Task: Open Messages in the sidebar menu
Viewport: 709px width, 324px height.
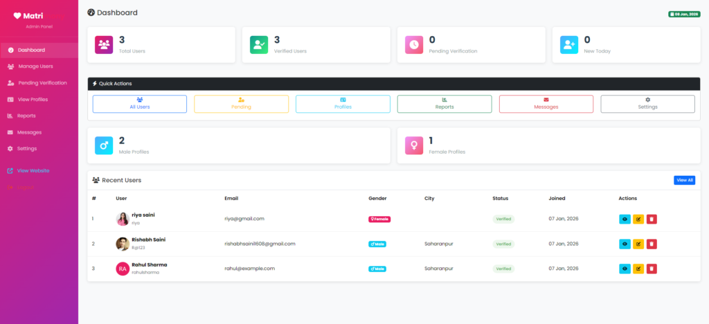Action: [39, 132]
